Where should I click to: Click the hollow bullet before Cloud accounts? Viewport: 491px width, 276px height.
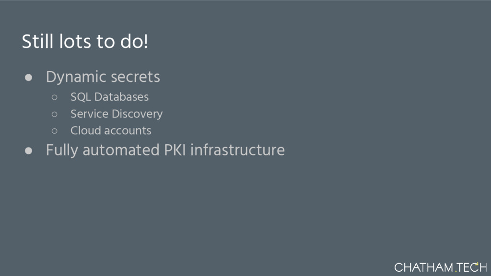point(55,131)
